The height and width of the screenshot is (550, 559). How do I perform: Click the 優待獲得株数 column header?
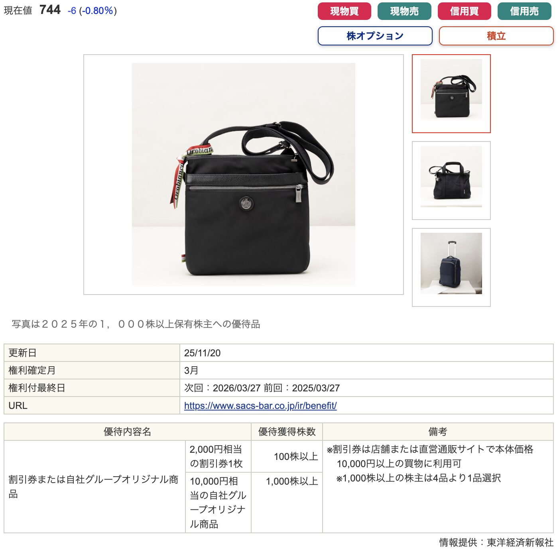coord(287,432)
